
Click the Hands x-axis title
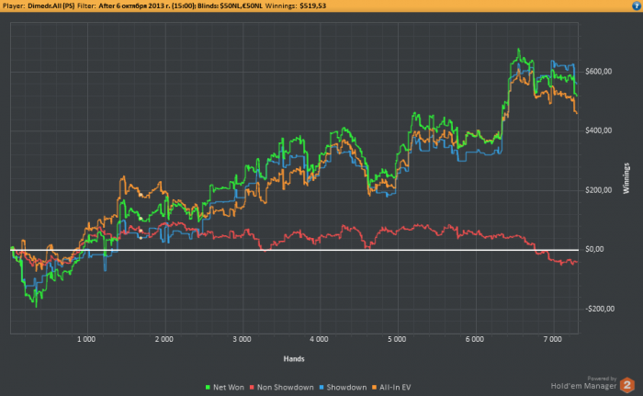(294, 359)
